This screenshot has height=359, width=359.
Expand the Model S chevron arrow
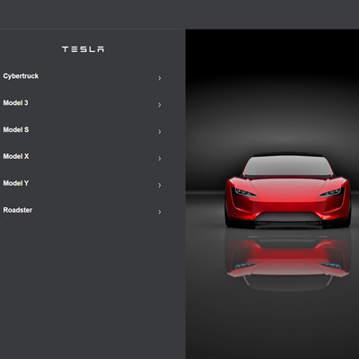[x=160, y=132]
